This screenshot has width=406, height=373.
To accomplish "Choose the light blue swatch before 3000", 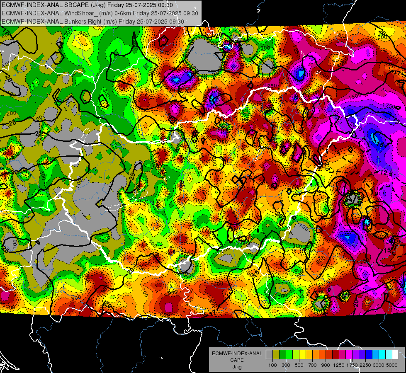I will click(x=375, y=355).
